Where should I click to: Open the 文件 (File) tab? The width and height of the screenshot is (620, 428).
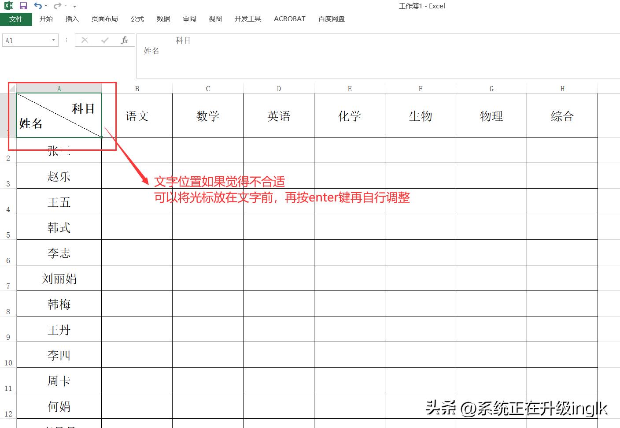tap(16, 19)
